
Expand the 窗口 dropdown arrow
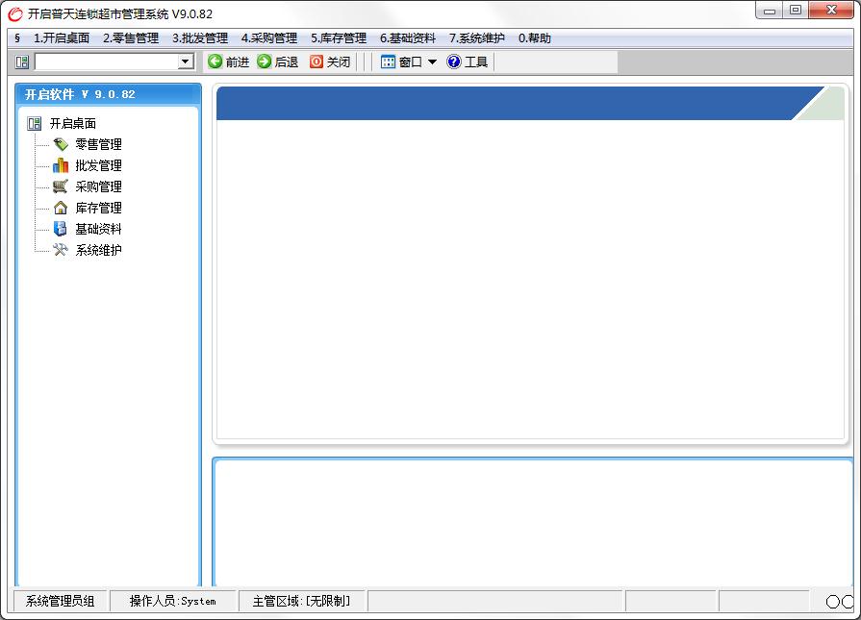tap(432, 62)
